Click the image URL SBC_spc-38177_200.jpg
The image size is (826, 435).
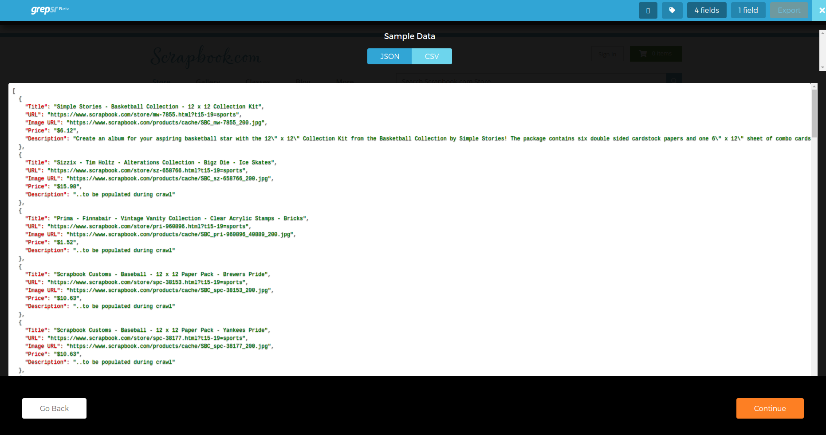click(x=169, y=346)
